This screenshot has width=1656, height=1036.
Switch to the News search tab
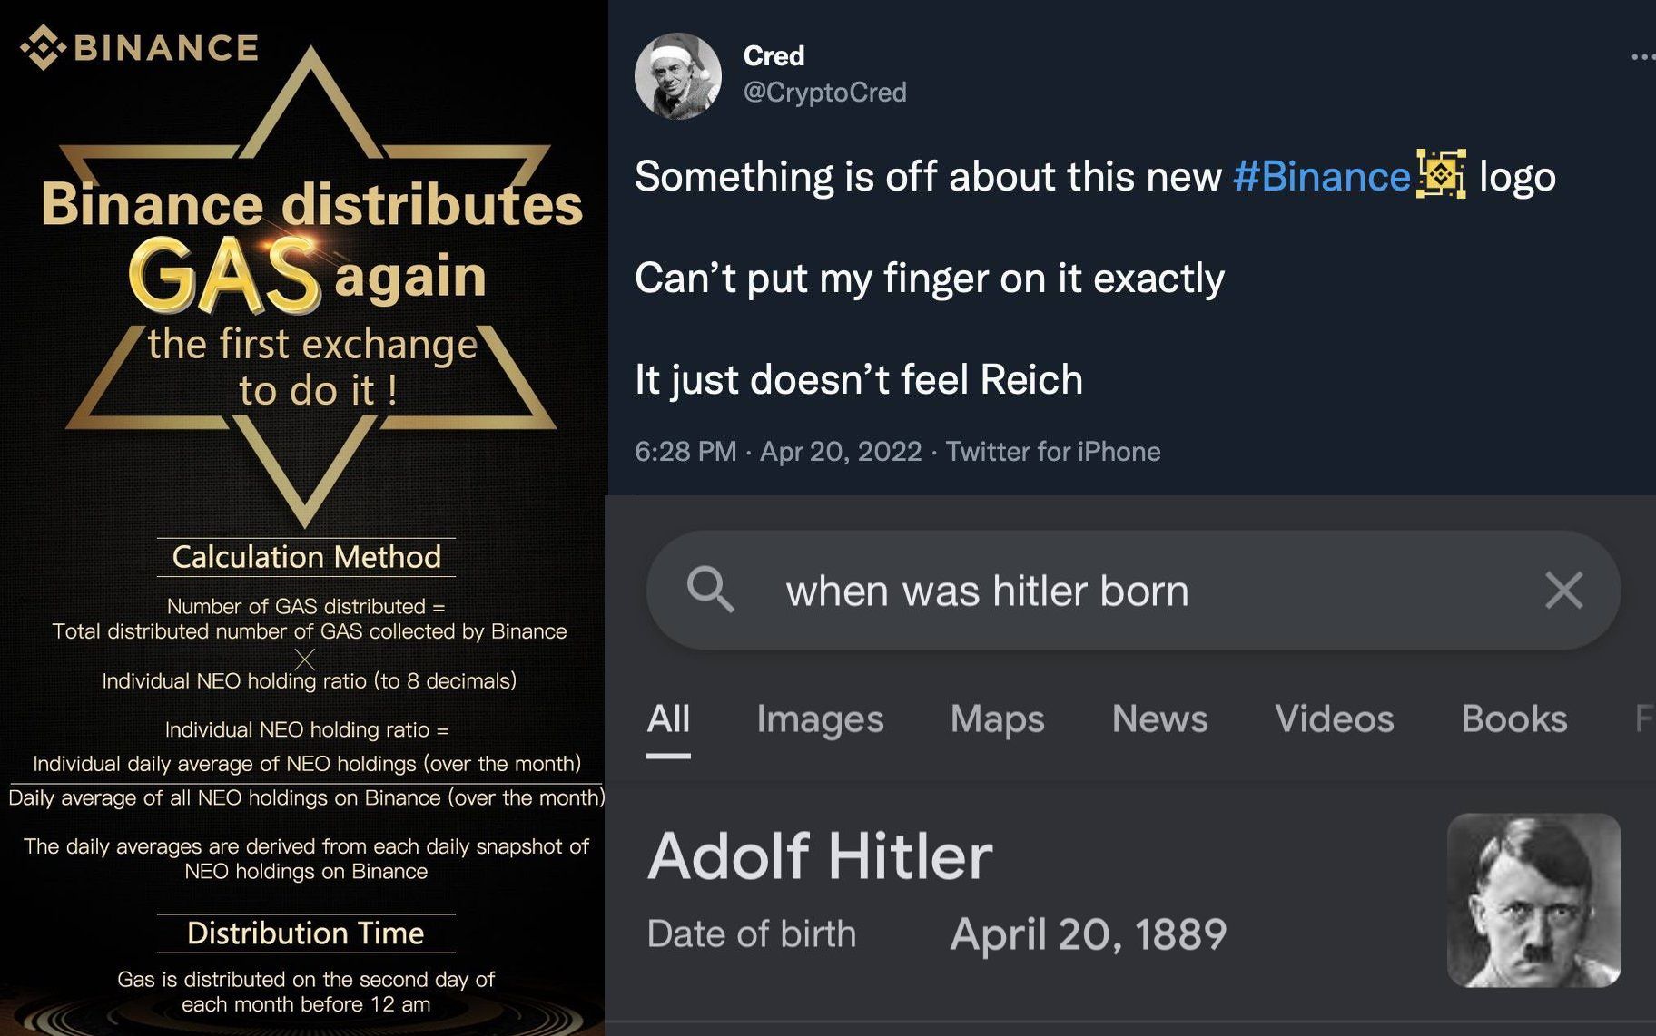click(1159, 719)
